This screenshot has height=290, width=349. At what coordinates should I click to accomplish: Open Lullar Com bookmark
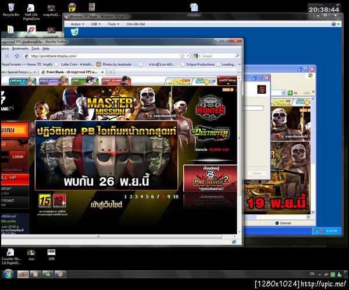tap(74, 65)
